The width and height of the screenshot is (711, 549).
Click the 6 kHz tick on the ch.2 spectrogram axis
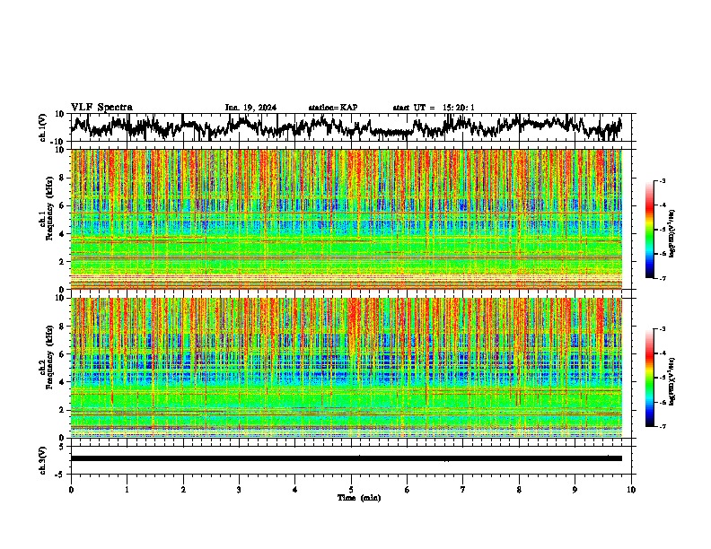point(62,354)
